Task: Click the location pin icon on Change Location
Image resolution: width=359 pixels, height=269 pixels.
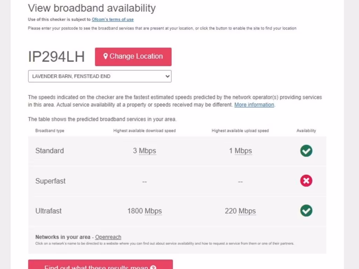Action: coord(105,56)
